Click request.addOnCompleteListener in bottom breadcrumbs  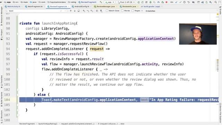(78, 124)
